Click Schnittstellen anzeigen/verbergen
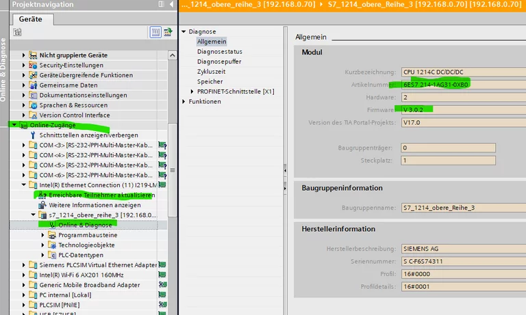 pos(88,135)
